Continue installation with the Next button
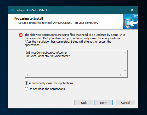This screenshot has height=115, width=147. tap(103, 103)
